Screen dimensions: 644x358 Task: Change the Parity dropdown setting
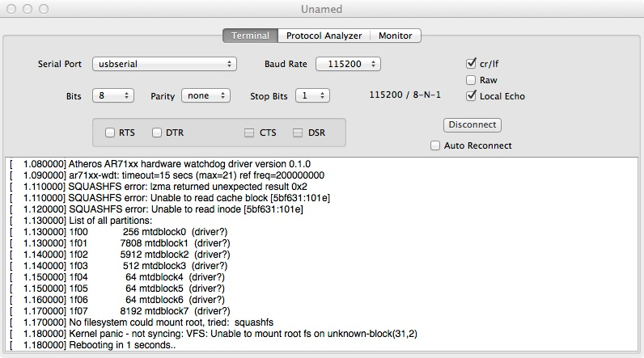(205, 95)
